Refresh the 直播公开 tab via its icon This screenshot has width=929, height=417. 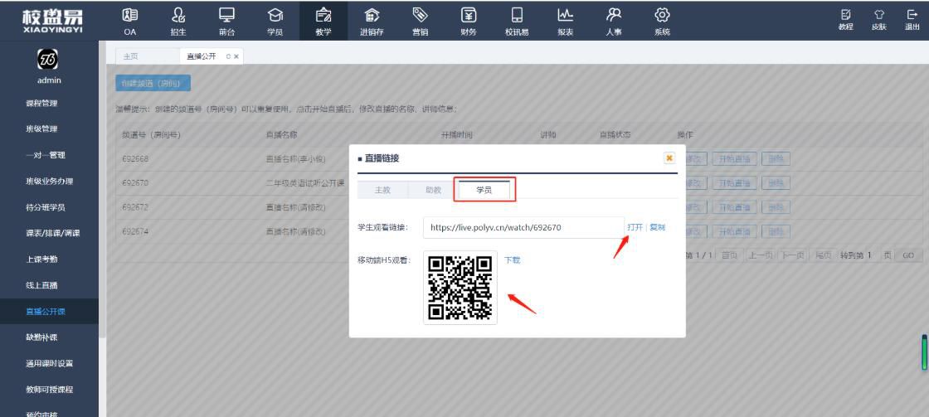pos(228,57)
